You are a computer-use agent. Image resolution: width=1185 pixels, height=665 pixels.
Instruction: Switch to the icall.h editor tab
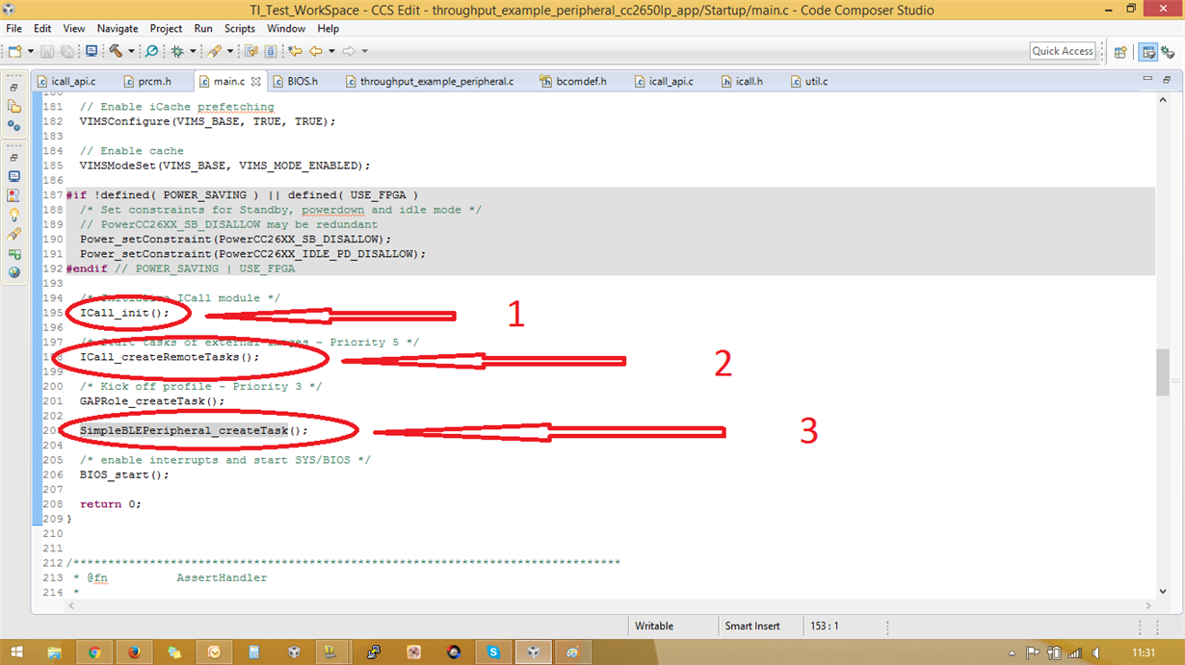[x=742, y=82]
